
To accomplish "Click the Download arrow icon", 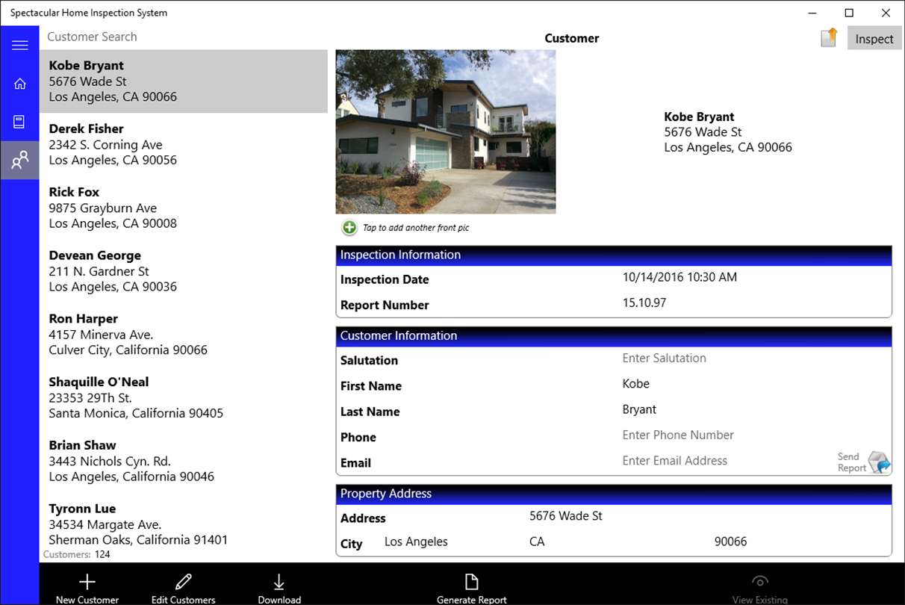I will click(279, 588).
